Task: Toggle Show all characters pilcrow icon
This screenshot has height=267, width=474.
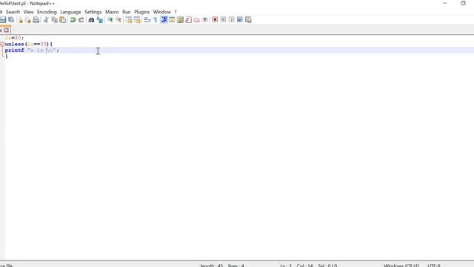Action: coord(156,20)
